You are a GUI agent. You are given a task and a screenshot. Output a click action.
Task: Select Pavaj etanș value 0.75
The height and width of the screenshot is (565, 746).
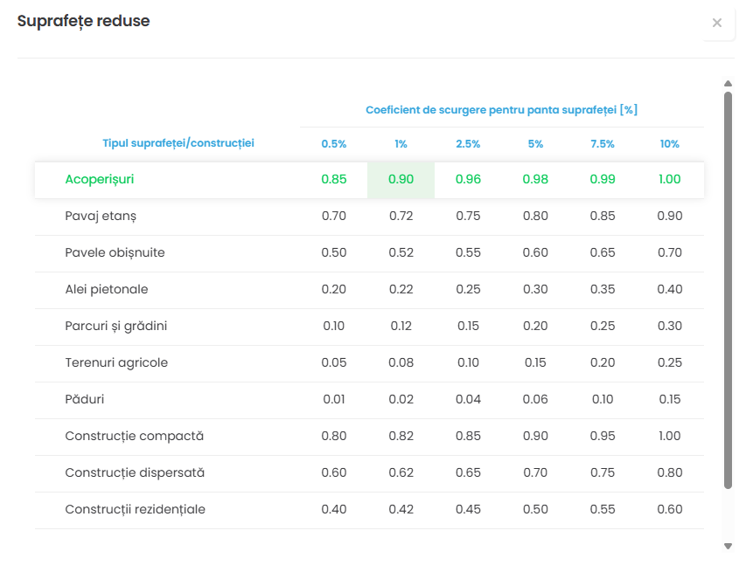[x=468, y=216]
